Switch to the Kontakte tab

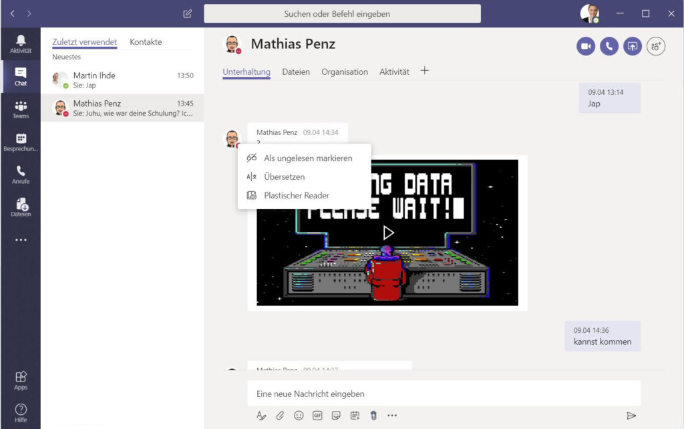click(146, 42)
